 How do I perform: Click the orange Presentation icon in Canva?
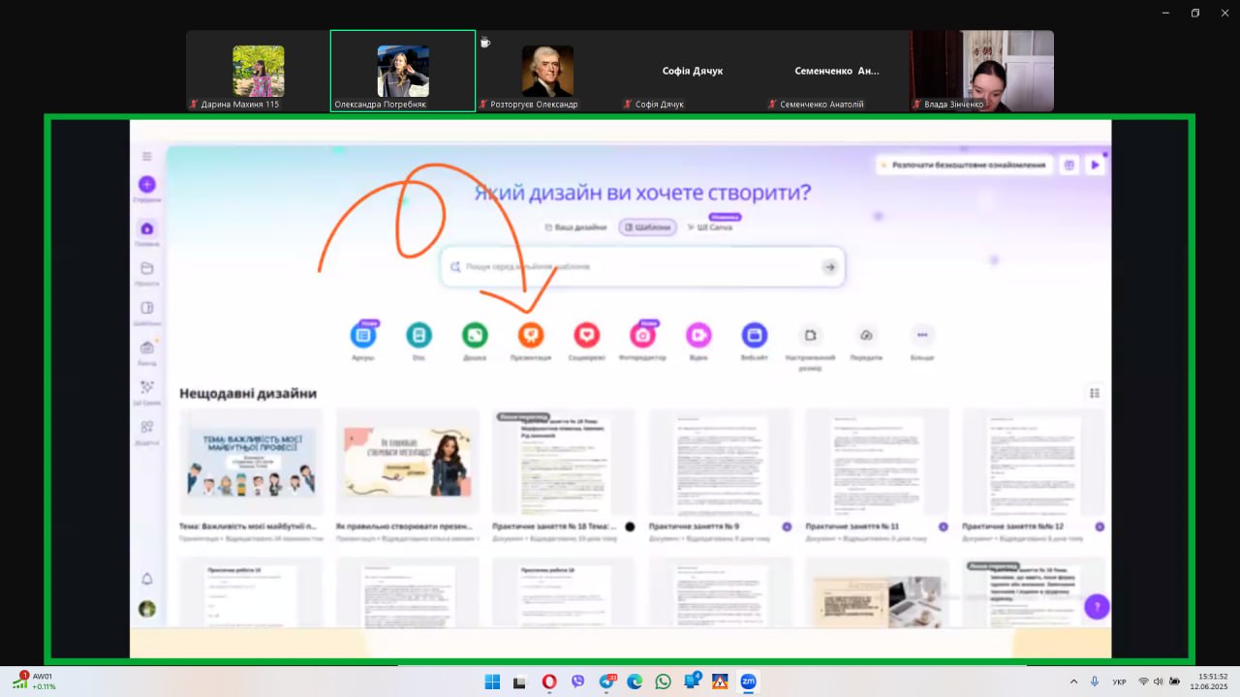click(530, 335)
